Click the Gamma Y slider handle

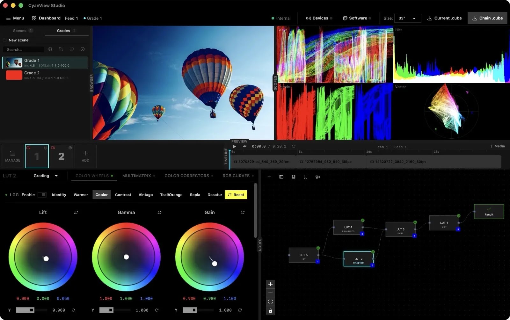pos(111,310)
